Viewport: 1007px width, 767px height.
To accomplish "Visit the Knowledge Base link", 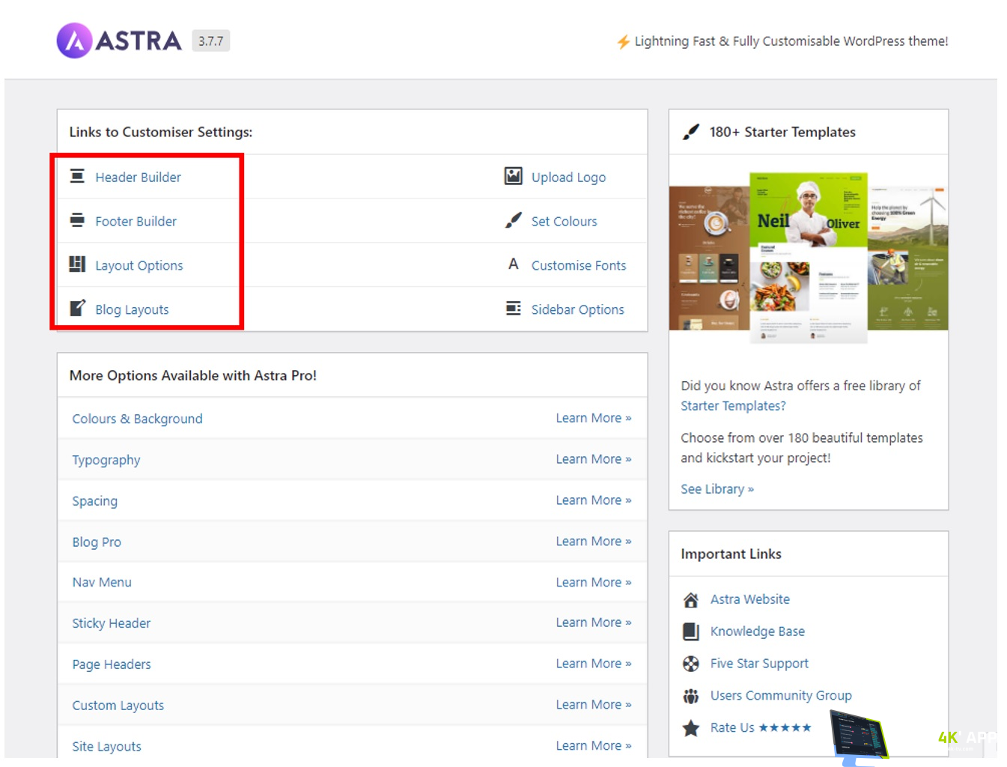I will point(757,631).
